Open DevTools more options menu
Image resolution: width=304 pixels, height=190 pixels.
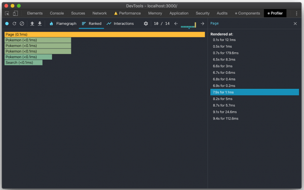coord(297,13)
